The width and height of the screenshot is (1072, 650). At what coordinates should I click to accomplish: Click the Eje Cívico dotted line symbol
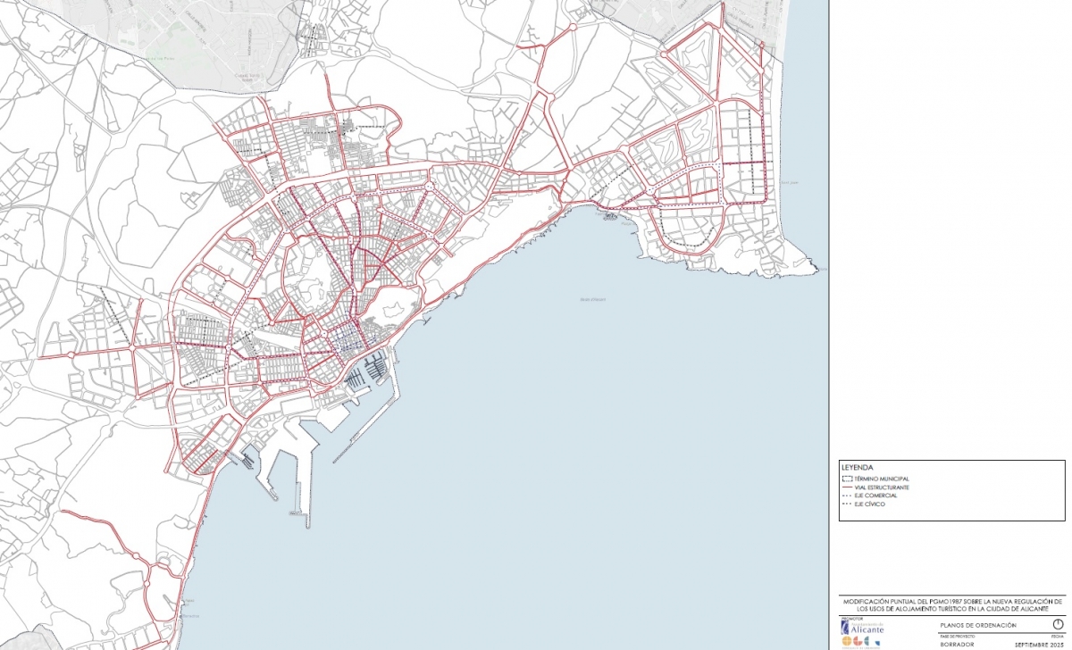point(847,504)
